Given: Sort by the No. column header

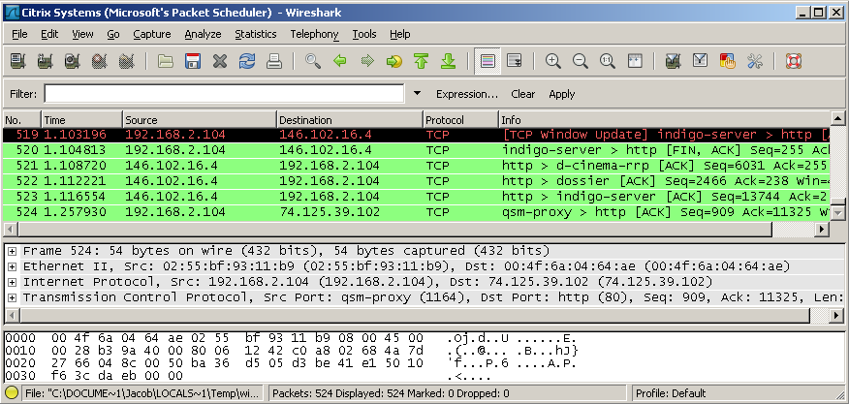Looking at the screenshot, I should [x=22, y=120].
